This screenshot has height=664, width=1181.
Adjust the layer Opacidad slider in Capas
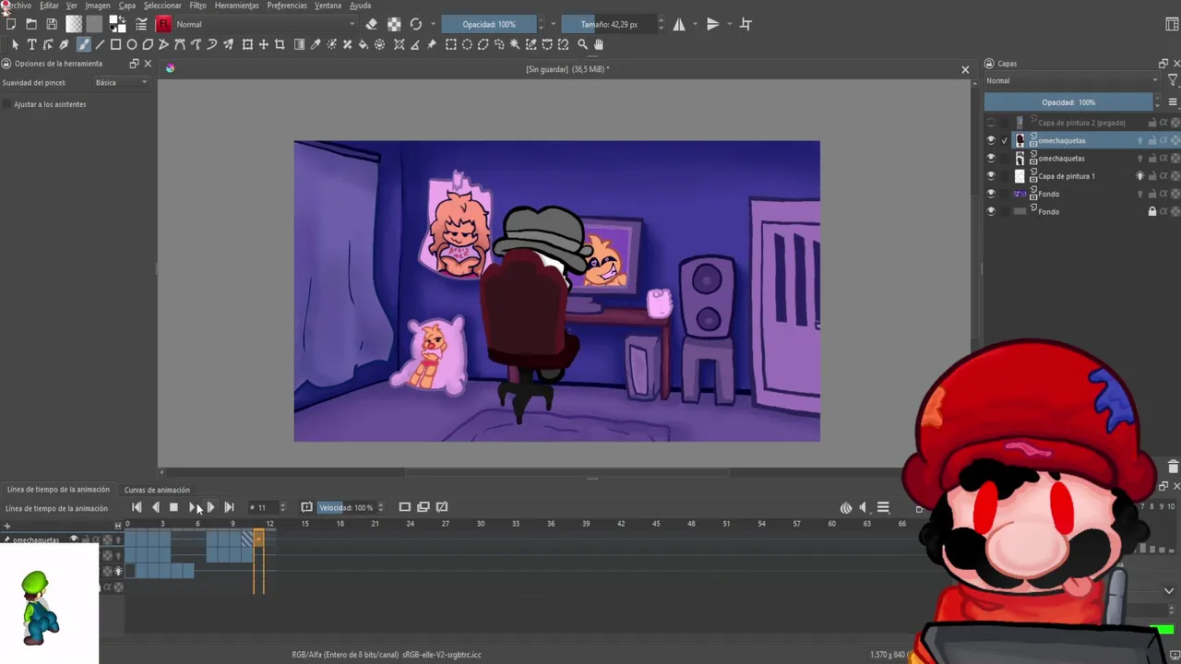[x=1068, y=102]
